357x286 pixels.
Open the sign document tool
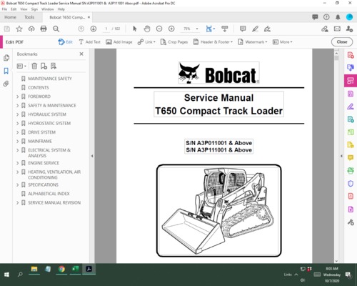click(267, 29)
